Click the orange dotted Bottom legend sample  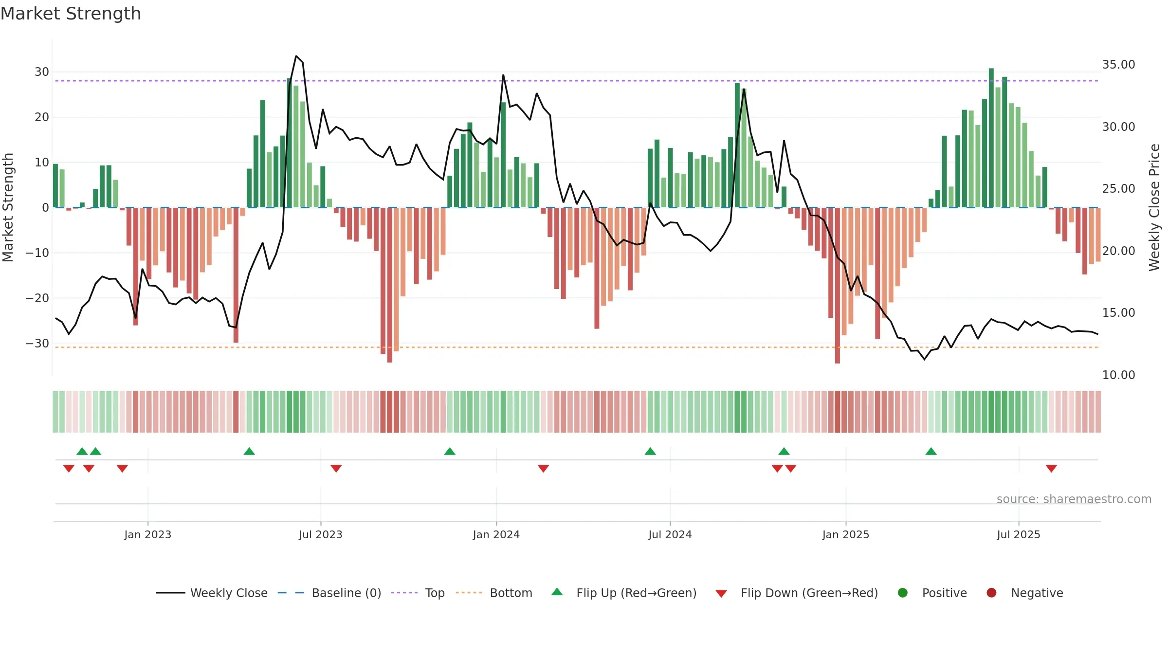(x=469, y=593)
